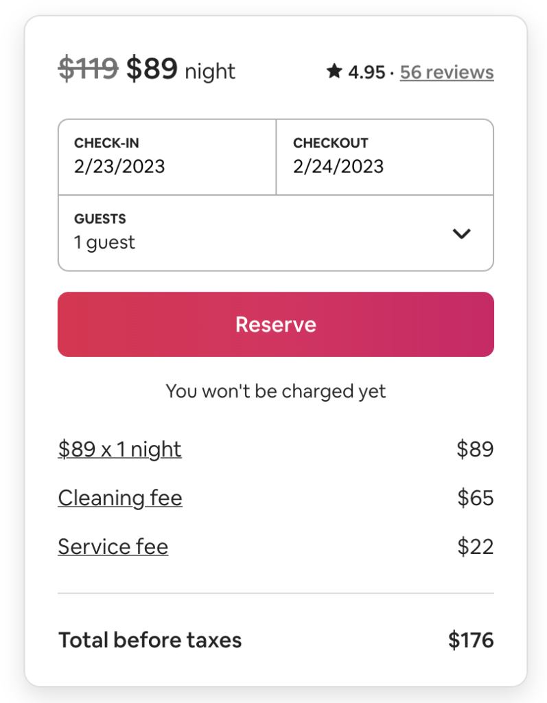Click the Reserve button
Image resolution: width=547 pixels, height=703 pixels.
[276, 324]
